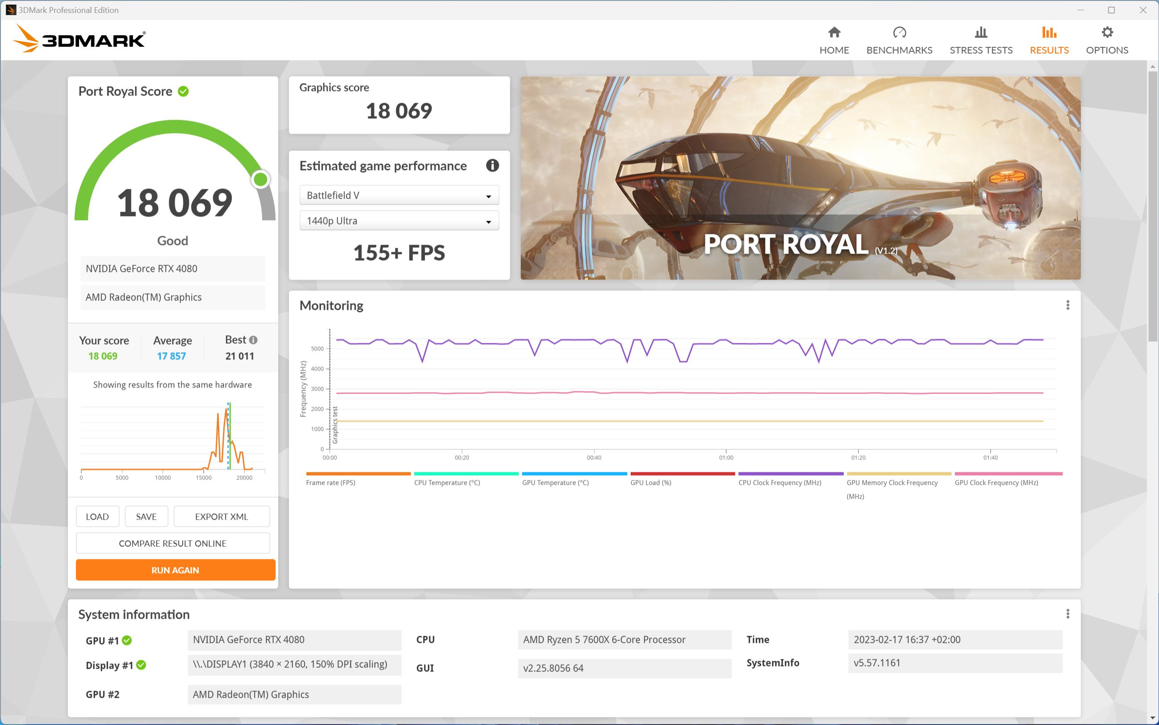
Task: Click the System Information overflow menu icon
Action: (1068, 614)
